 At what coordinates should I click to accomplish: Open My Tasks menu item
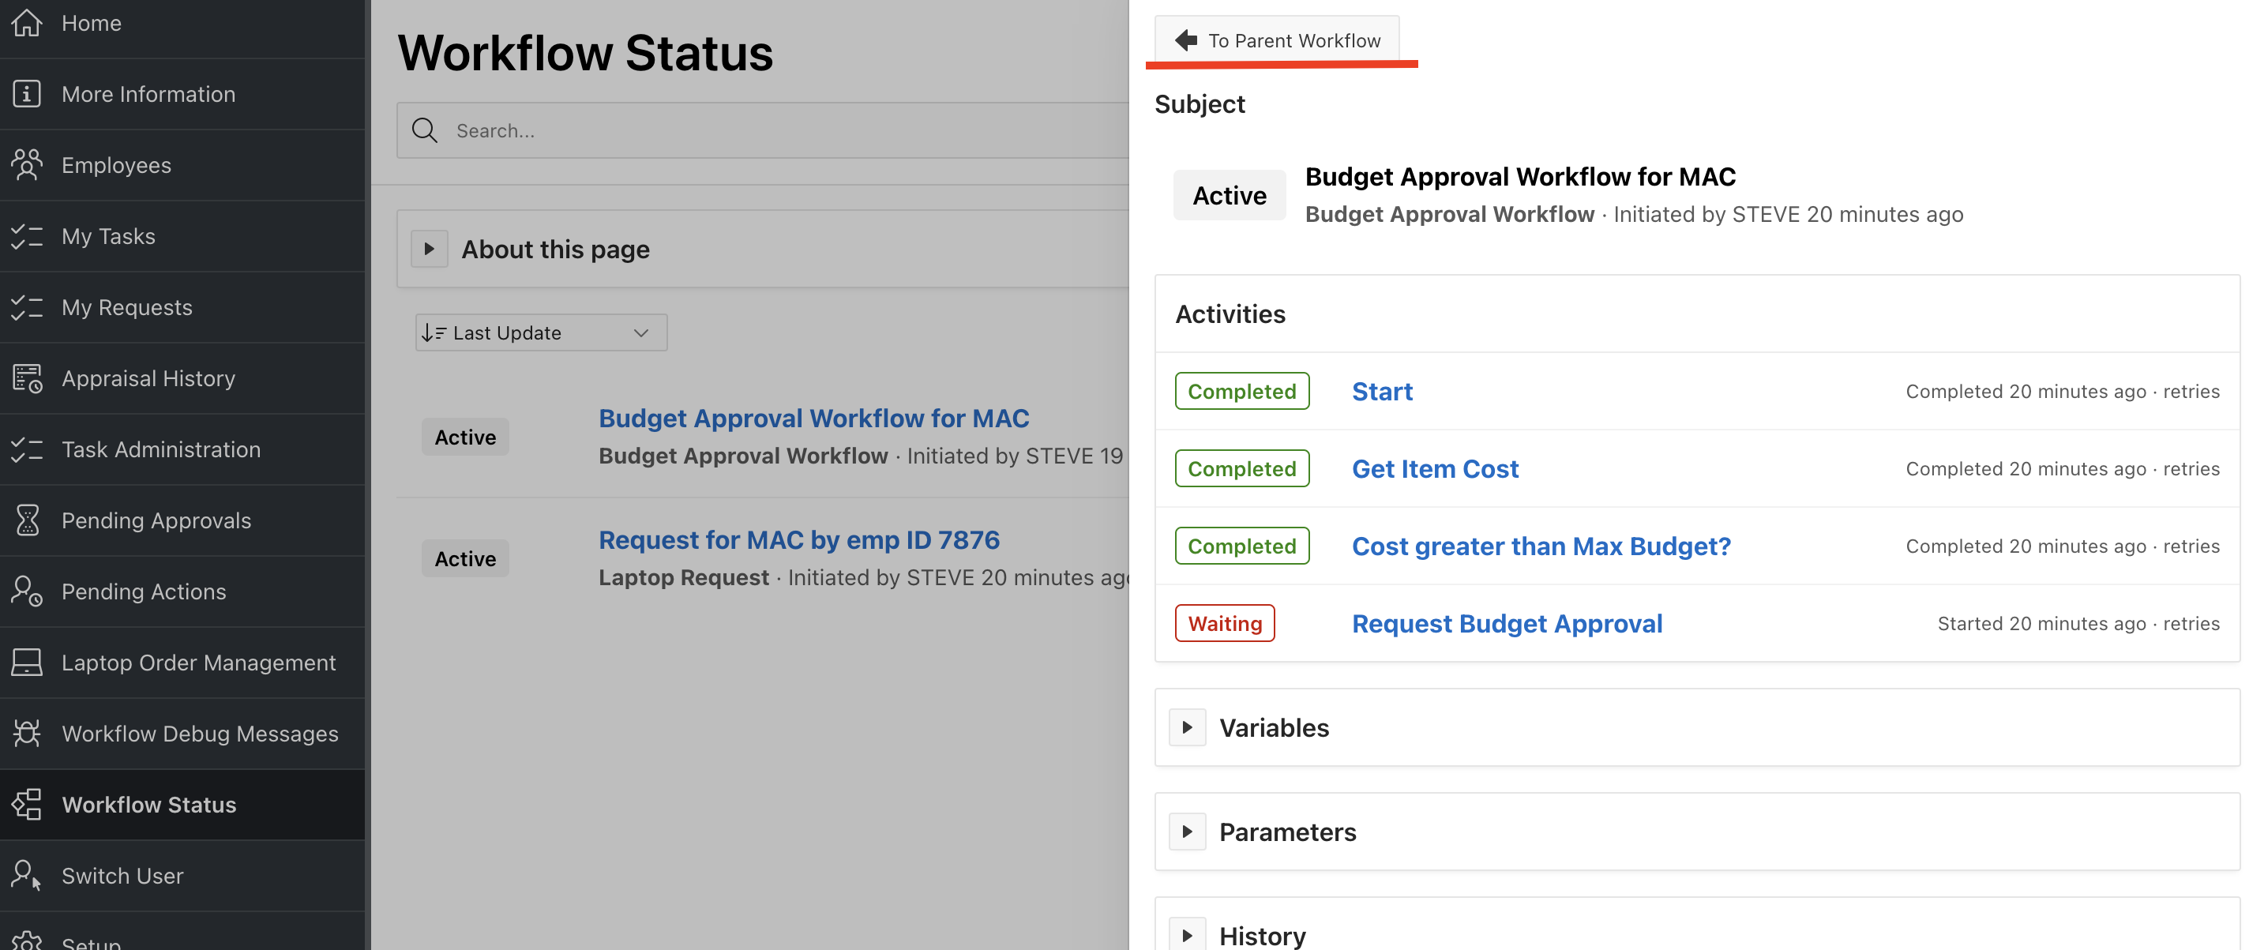click(108, 236)
